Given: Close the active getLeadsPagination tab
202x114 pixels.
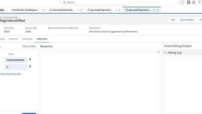Looking at the screenshot, I should coord(157,10).
